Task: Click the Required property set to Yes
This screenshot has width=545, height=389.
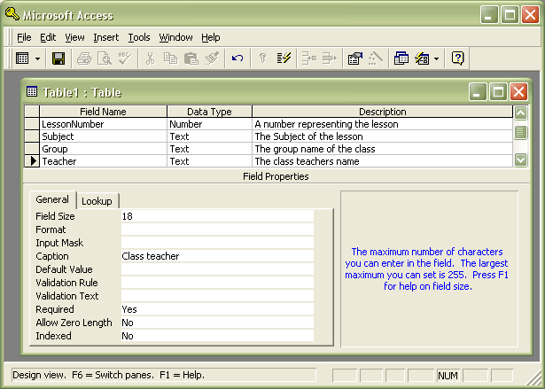Action: (x=217, y=309)
